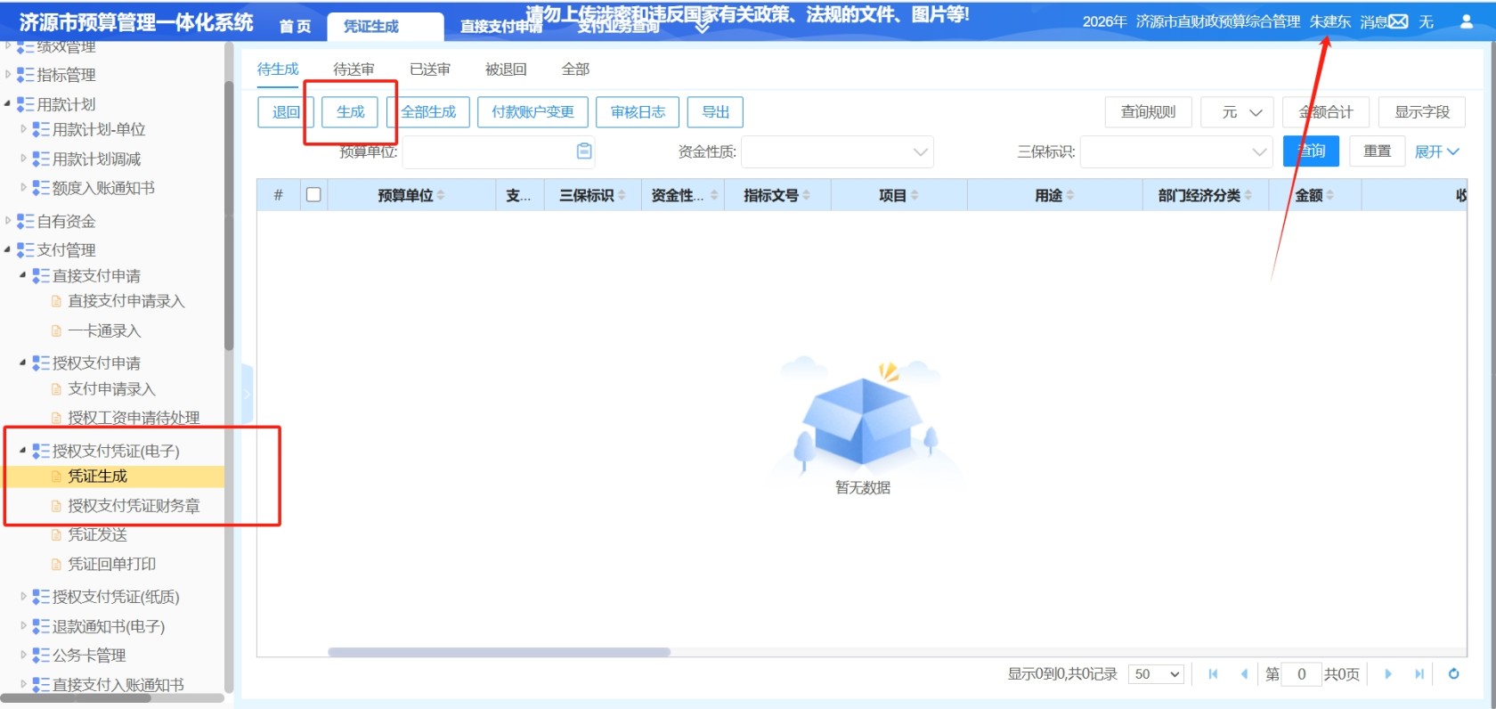Open the 消息 envelope icon

(x=1398, y=21)
